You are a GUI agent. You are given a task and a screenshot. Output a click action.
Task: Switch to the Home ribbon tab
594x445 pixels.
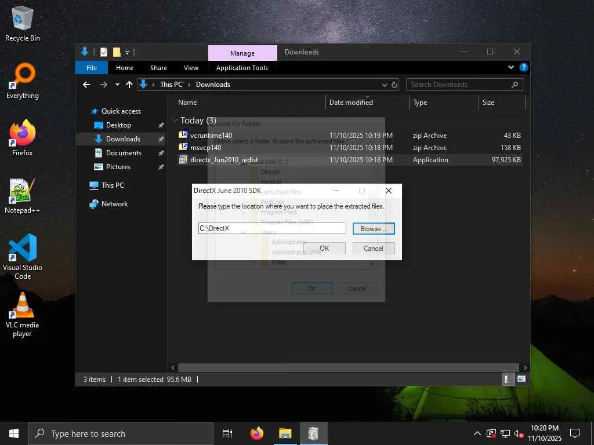[x=125, y=68]
